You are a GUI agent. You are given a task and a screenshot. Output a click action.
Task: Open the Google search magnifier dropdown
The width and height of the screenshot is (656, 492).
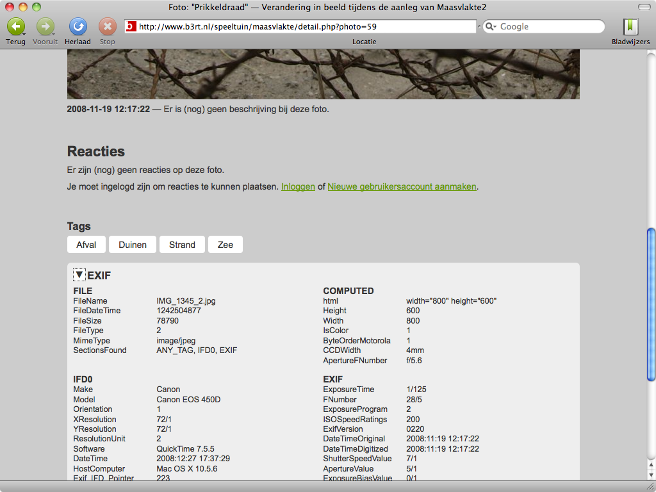[491, 26]
